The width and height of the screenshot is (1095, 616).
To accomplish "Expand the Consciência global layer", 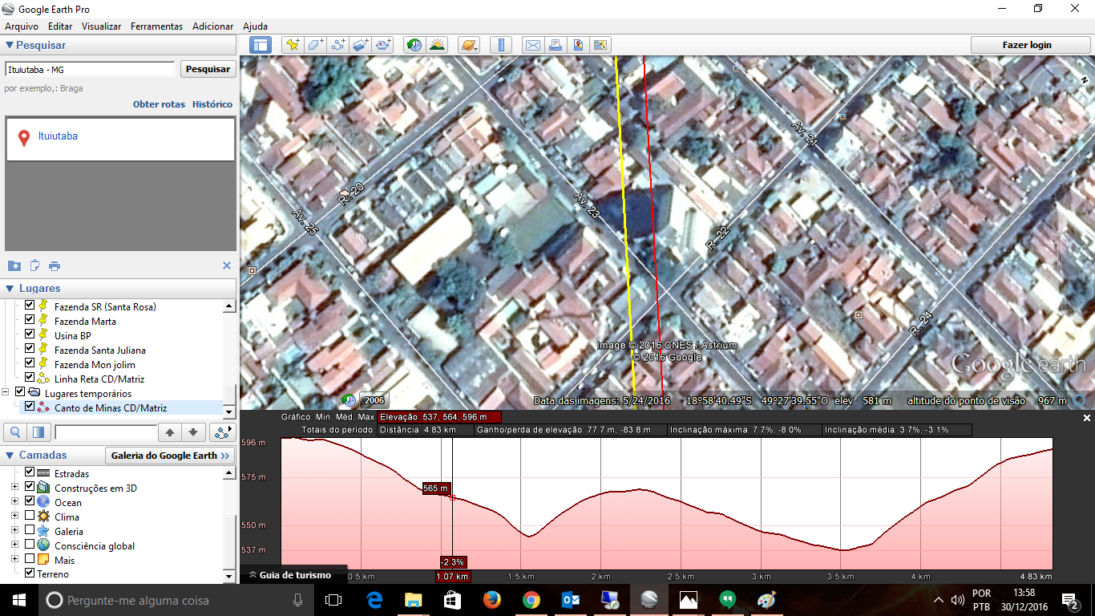I will pos(14,545).
